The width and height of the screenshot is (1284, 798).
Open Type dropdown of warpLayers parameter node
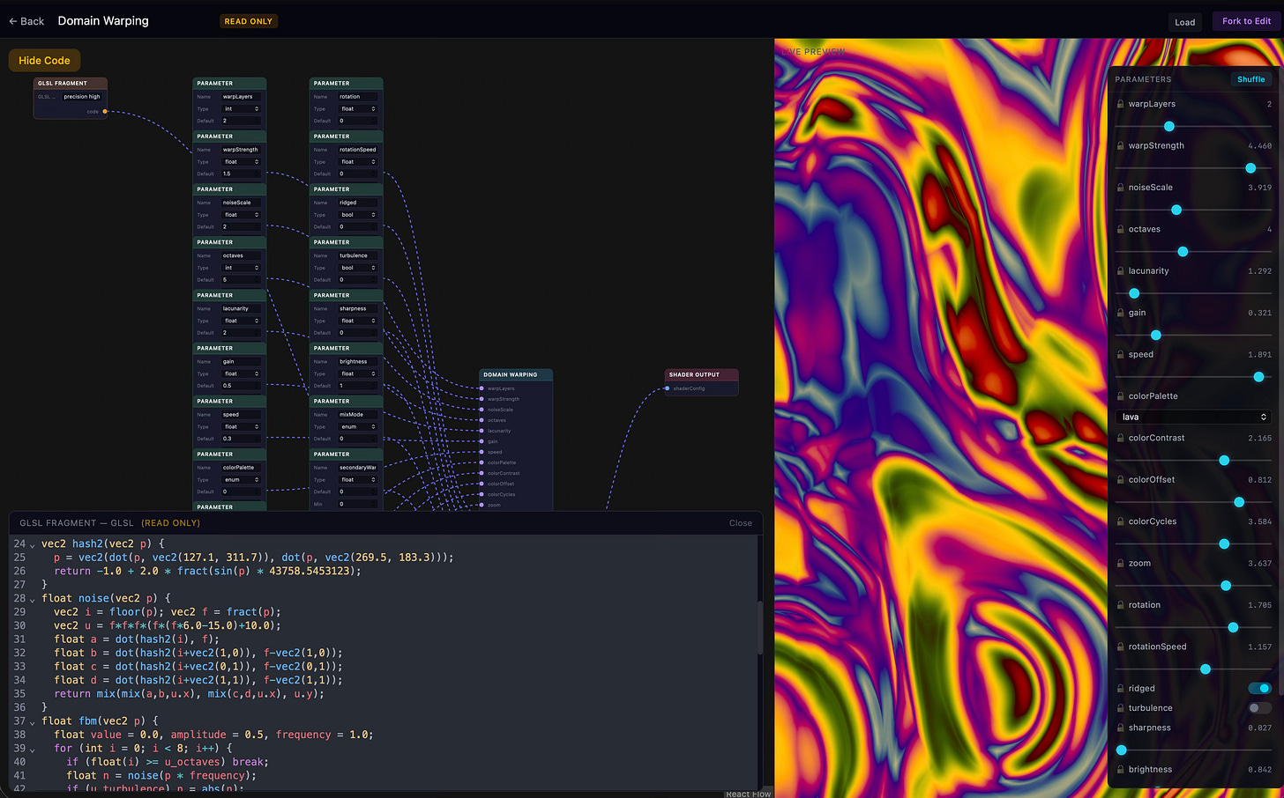pyautogui.click(x=241, y=109)
